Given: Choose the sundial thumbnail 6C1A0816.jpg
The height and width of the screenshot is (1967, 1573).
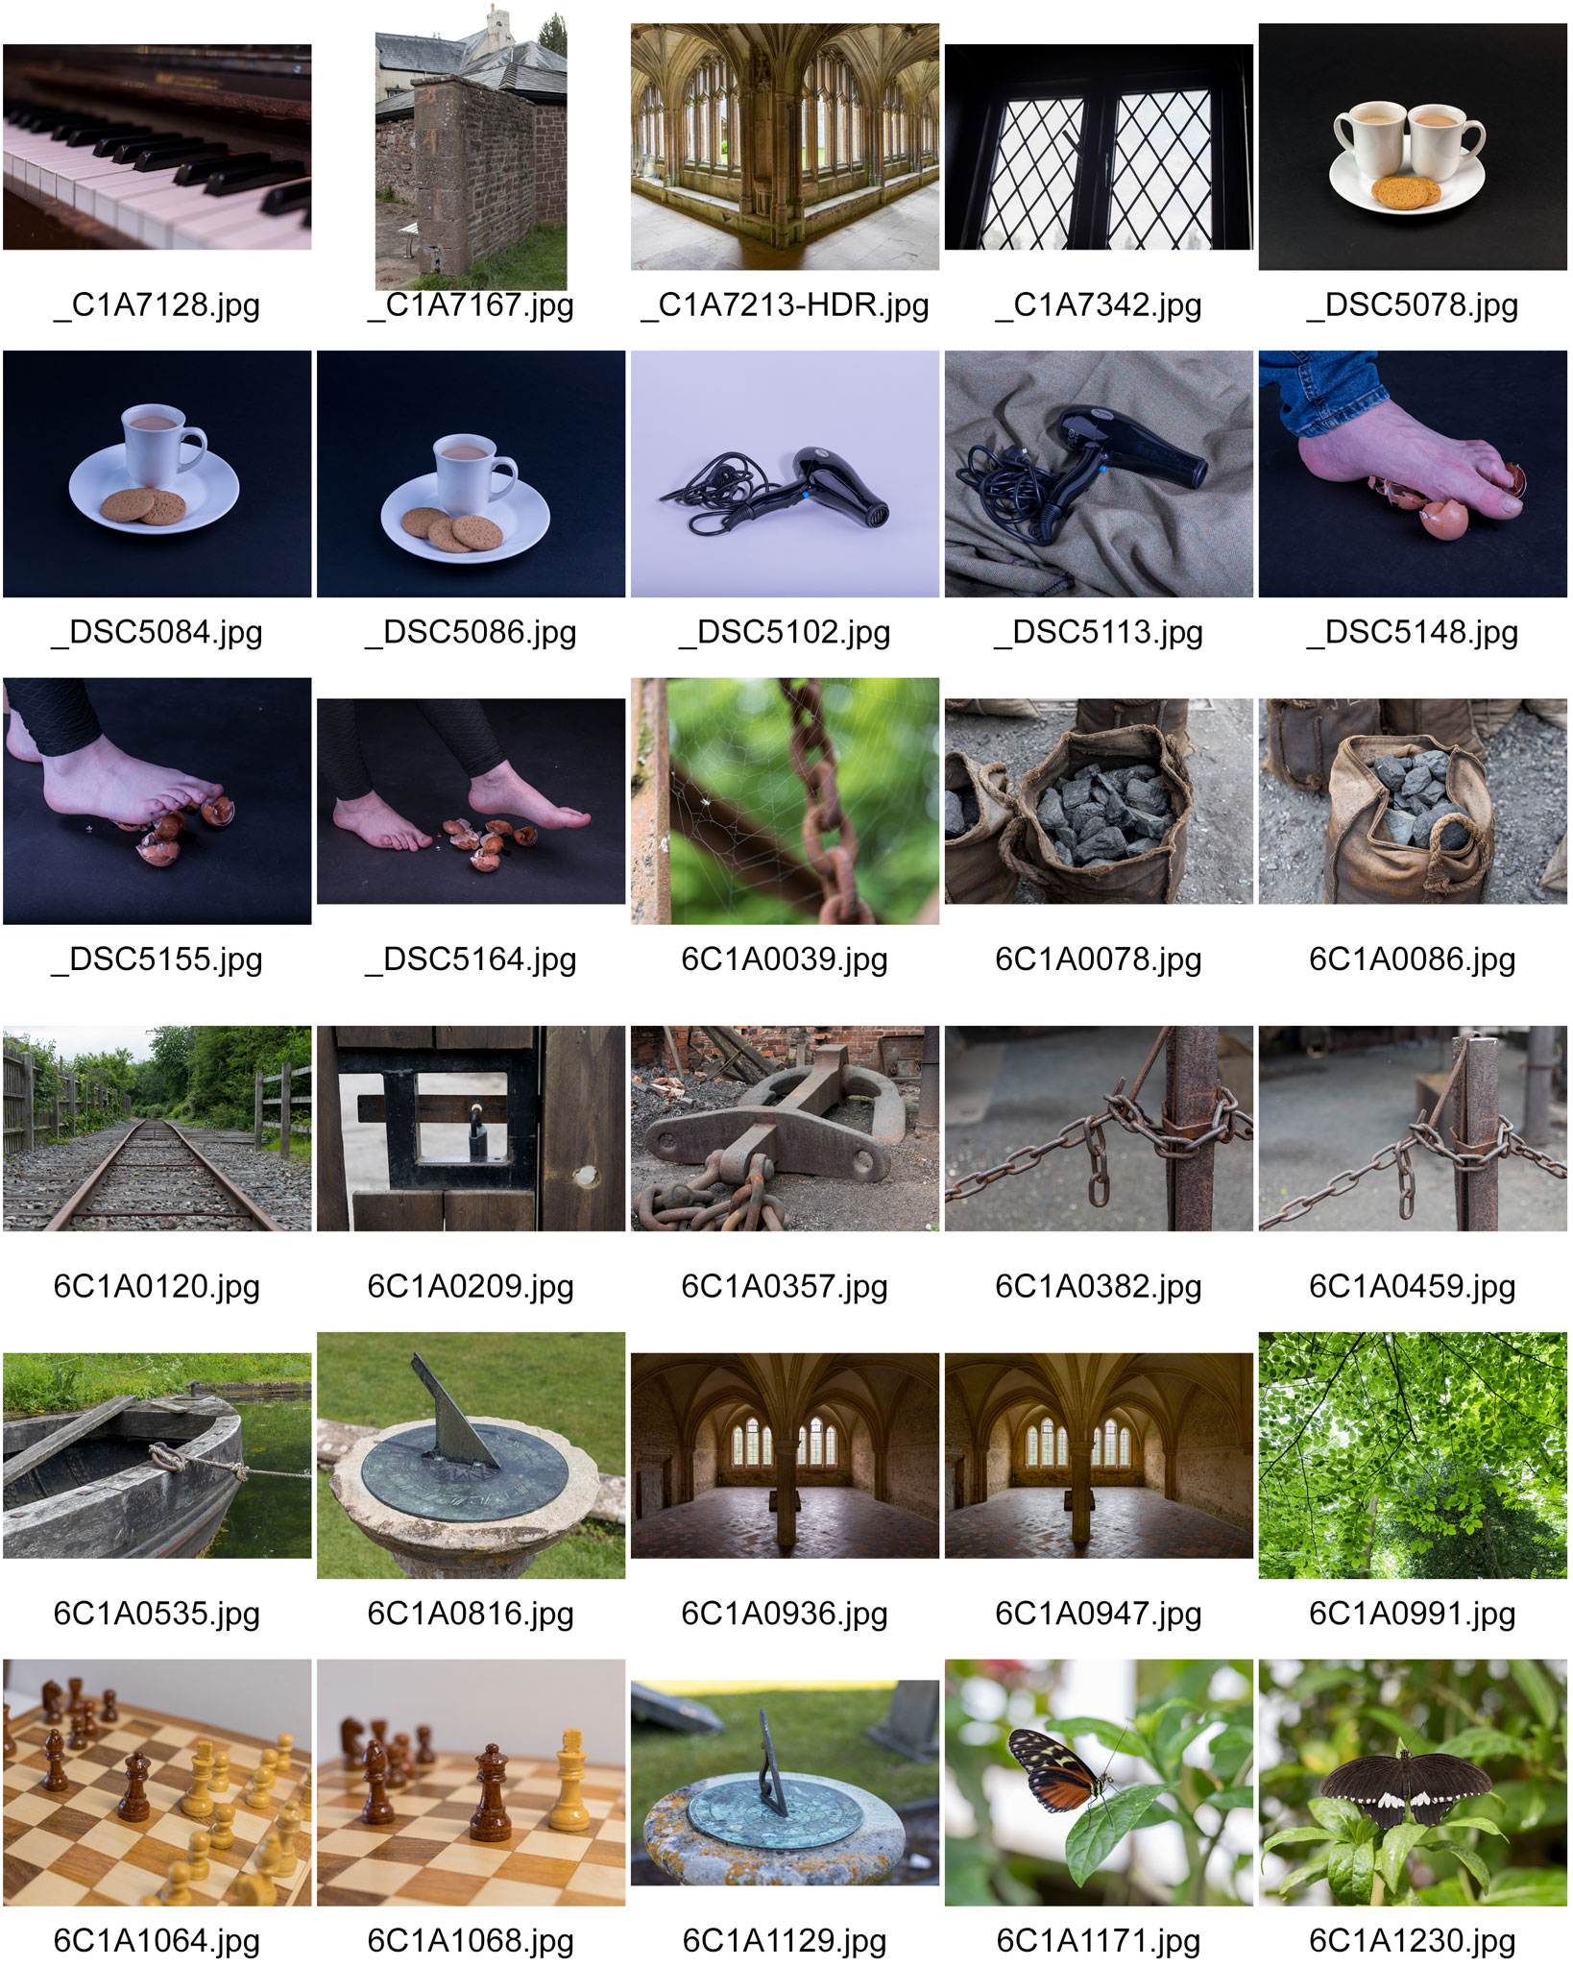Looking at the screenshot, I should 471,1455.
